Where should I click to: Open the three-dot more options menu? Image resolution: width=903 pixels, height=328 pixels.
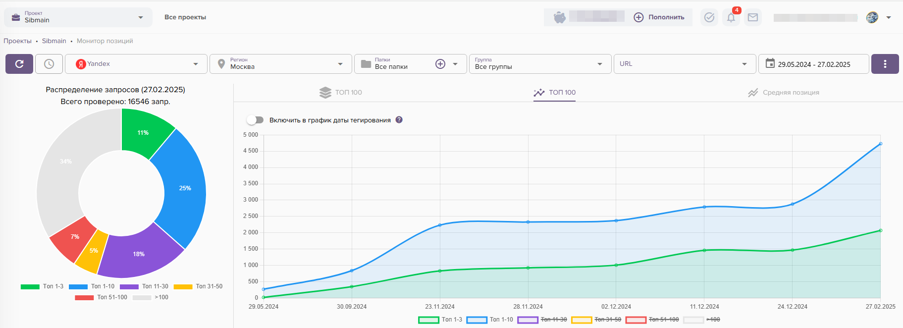click(885, 64)
